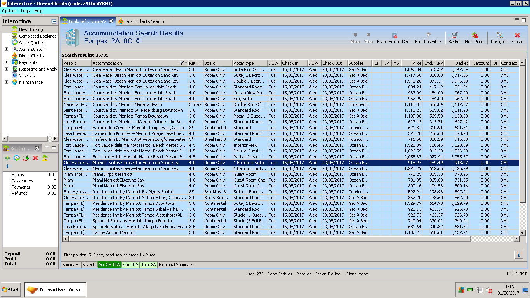The image size is (530, 298).
Task: Click the Accommodation column filter dropdown arrow
Action: coord(186,63)
